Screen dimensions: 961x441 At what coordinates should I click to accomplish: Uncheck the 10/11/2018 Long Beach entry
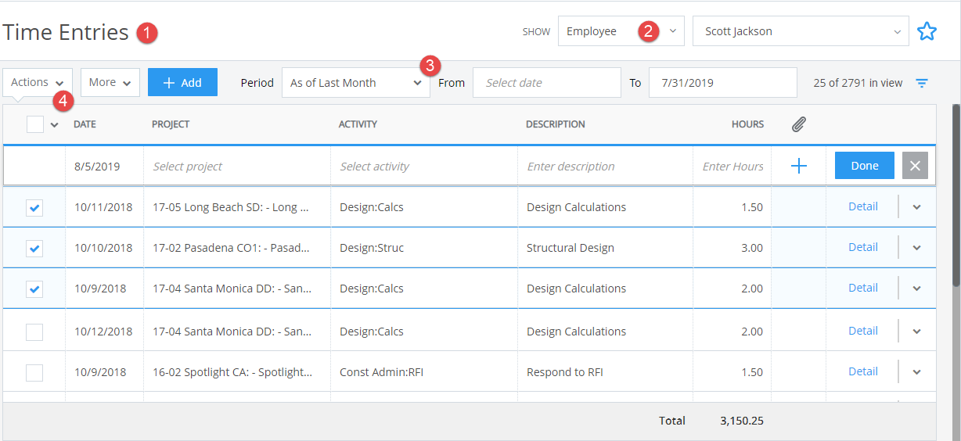tap(34, 207)
